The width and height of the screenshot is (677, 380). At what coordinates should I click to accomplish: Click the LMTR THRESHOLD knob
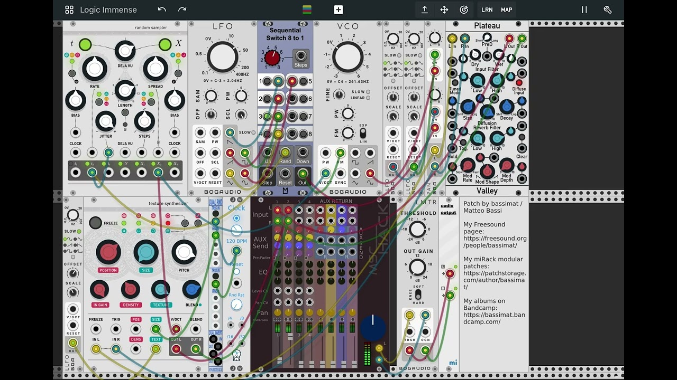[417, 229]
